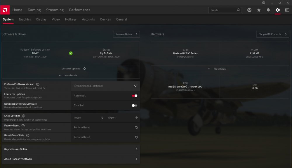292x168 pixels.
Task: Switch to the Graphics tab
Action: click(25, 19)
